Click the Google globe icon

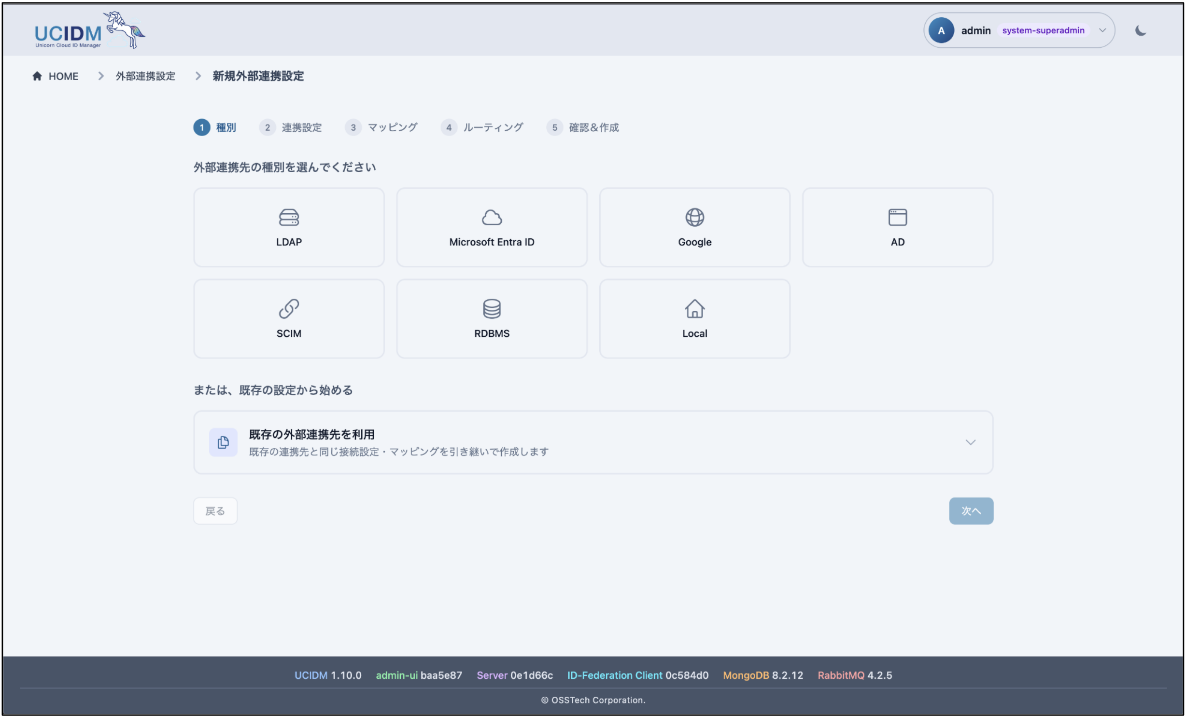pyautogui.click(x=694, y=218)
